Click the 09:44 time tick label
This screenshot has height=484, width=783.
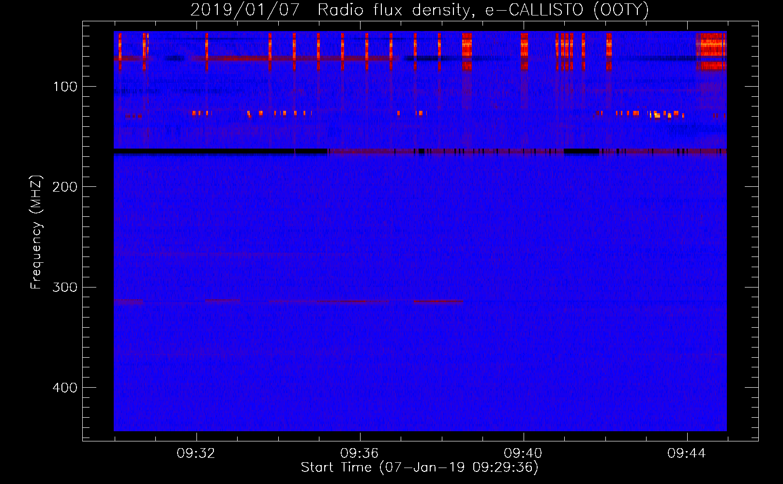pyautogui.click(x=687, y=454)
